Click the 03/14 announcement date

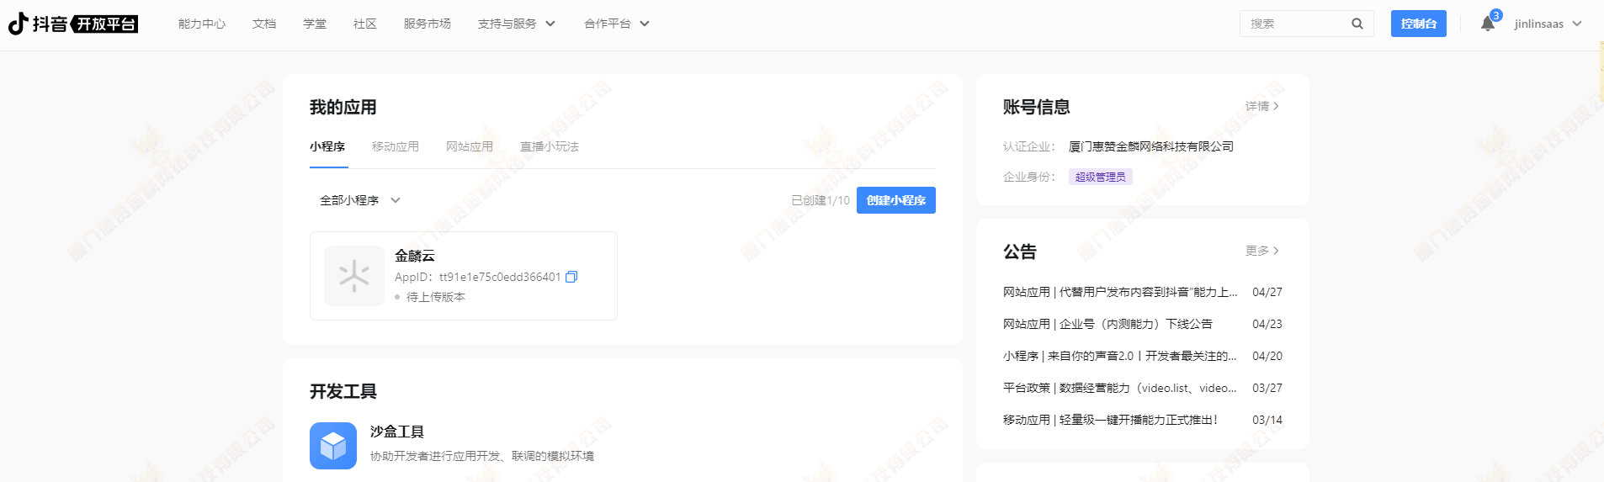coord(1267,420)
